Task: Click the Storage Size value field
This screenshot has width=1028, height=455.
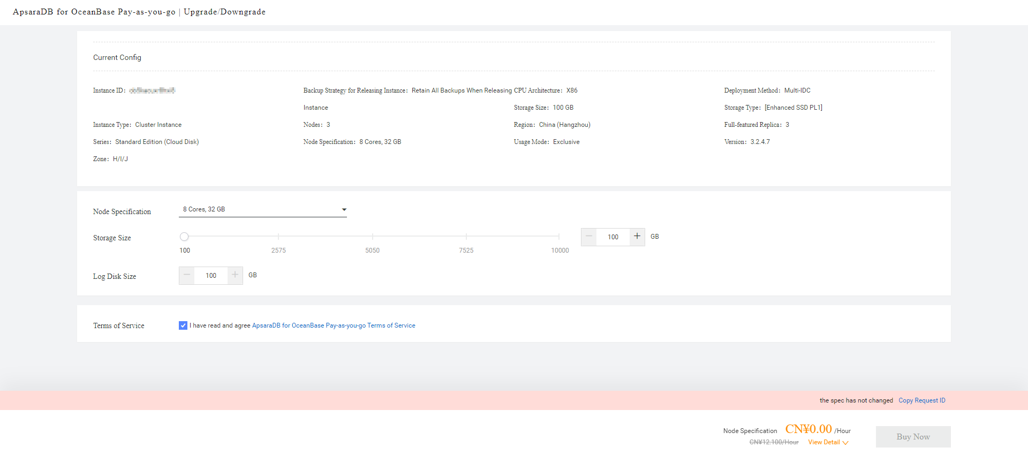Action: (x=613, y=237)
